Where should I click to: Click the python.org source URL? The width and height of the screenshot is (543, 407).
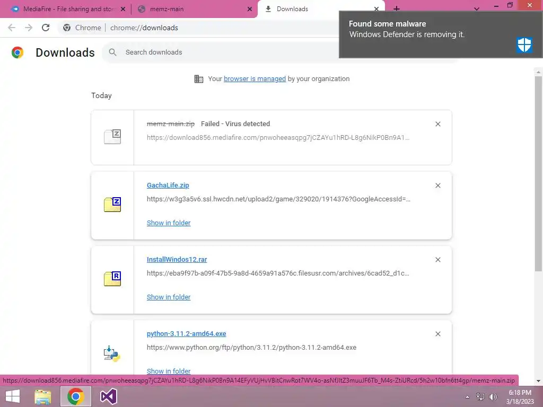pyautogui.click(x=251, y=348)
